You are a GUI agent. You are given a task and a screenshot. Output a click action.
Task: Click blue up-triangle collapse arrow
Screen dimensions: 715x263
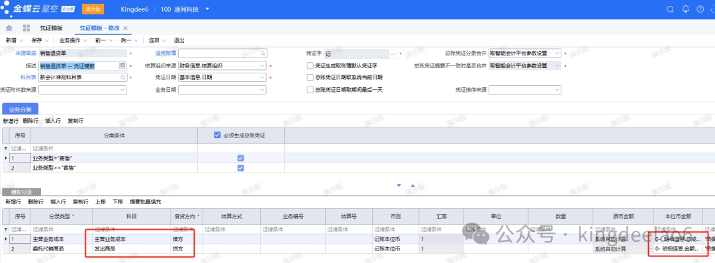coord(412,186)
